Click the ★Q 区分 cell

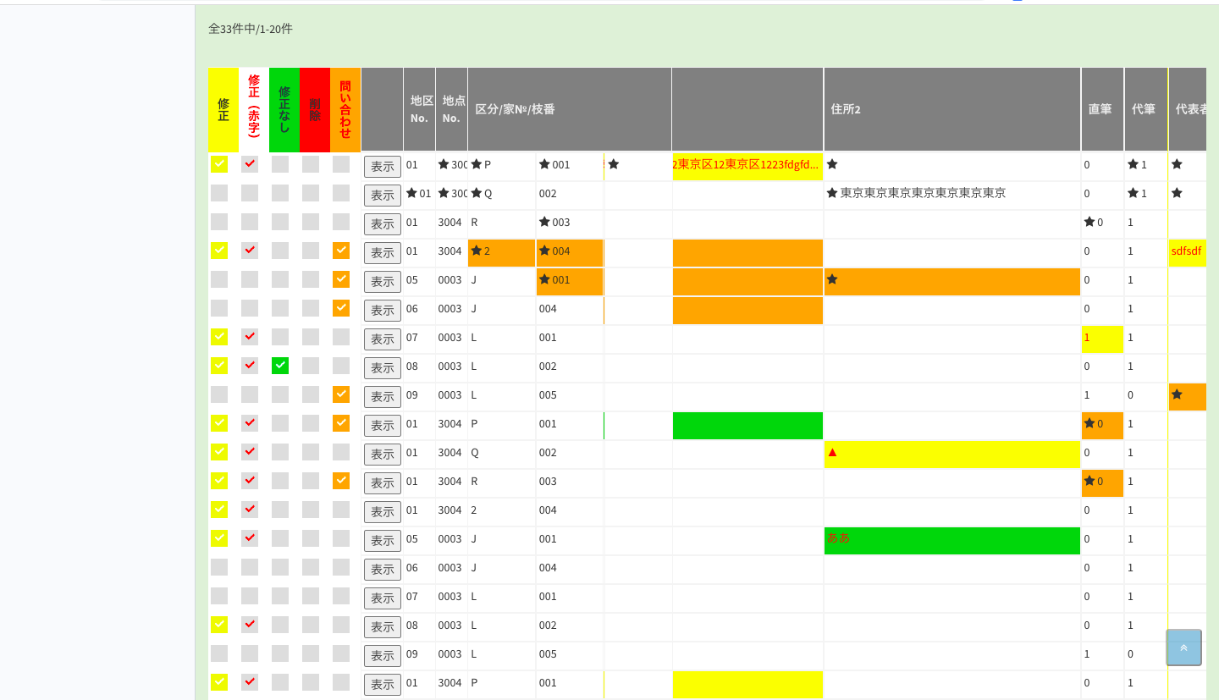tap(502, 194)
